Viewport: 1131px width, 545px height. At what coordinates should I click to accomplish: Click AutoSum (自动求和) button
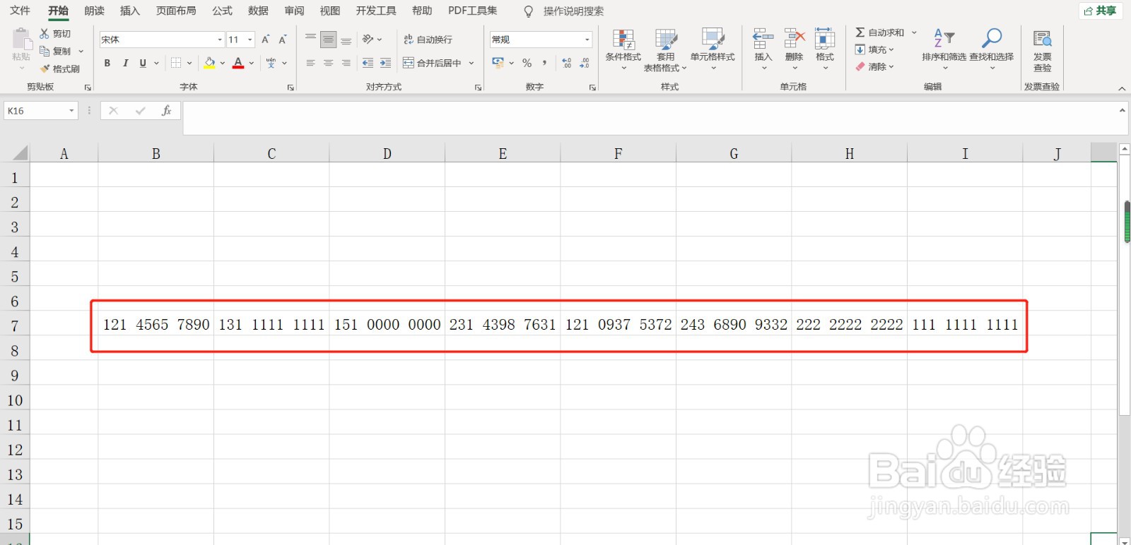pos(880,32)
